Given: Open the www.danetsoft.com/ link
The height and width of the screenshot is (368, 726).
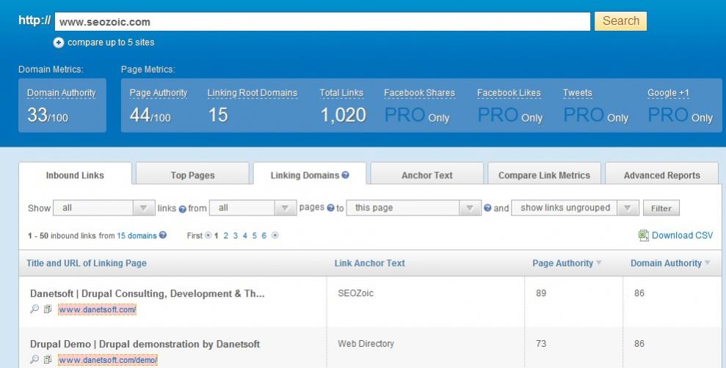Looking at the screenshot, I should tap(97, 309).
